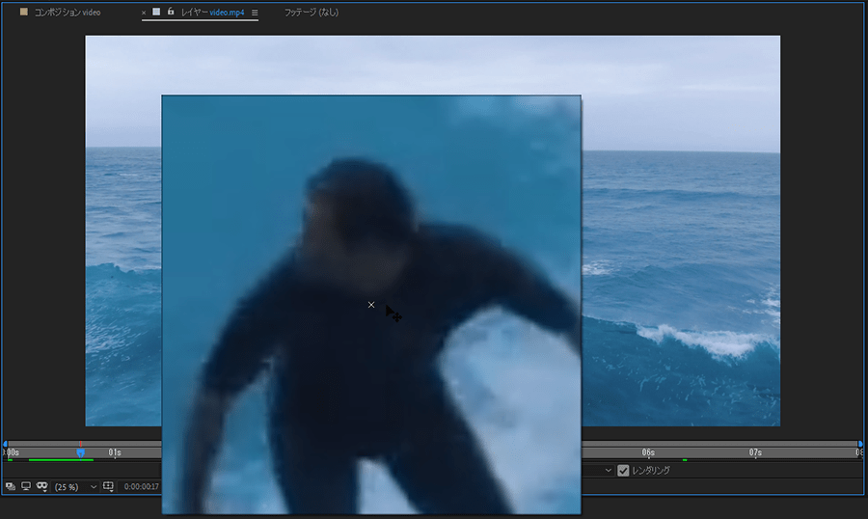The height and width of the screenshot is (519, 868).
Task: Click the layer out-point handle at bar end
Action: pos(861,444)
